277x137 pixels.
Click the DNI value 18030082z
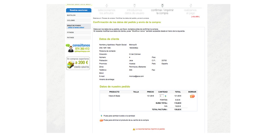[134, 48]
